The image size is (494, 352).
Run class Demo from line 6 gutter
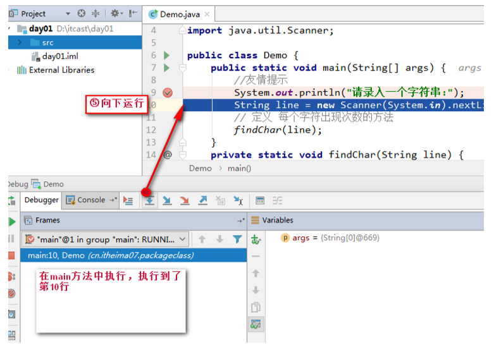166,56
